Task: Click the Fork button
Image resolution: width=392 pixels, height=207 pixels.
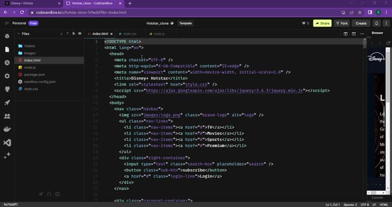Action: point(342,23)
